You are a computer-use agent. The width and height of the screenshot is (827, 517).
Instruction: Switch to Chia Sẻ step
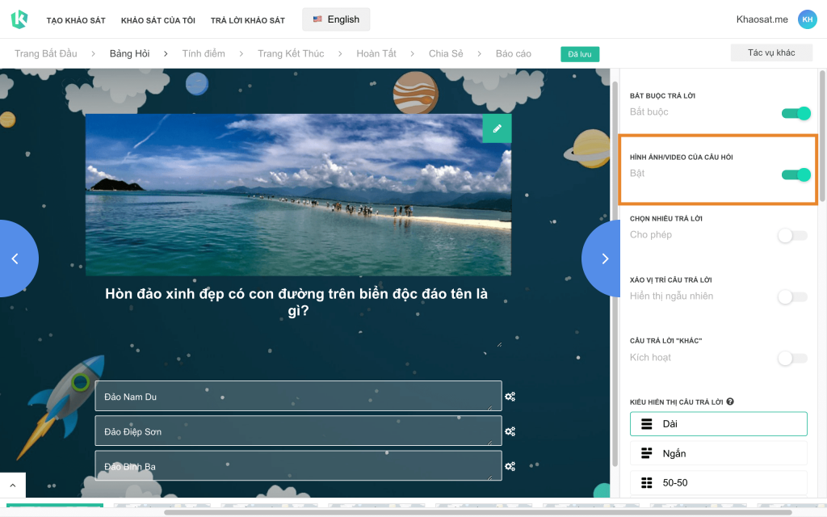446,54
